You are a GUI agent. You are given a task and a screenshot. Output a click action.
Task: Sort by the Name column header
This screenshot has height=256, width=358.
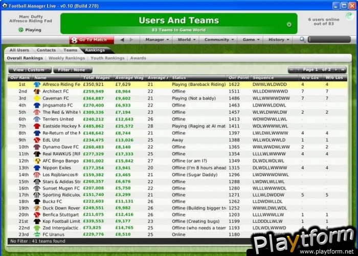56,78
